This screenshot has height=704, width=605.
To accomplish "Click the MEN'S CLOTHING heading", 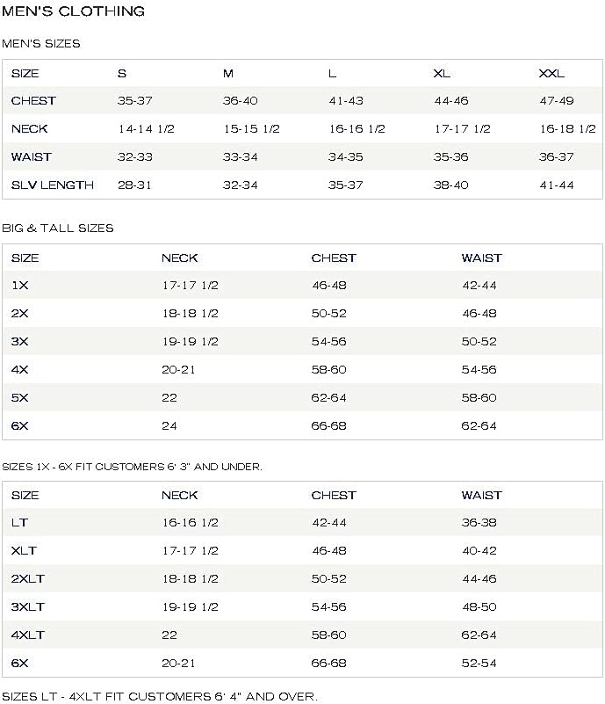I will (x=74, y=11).
